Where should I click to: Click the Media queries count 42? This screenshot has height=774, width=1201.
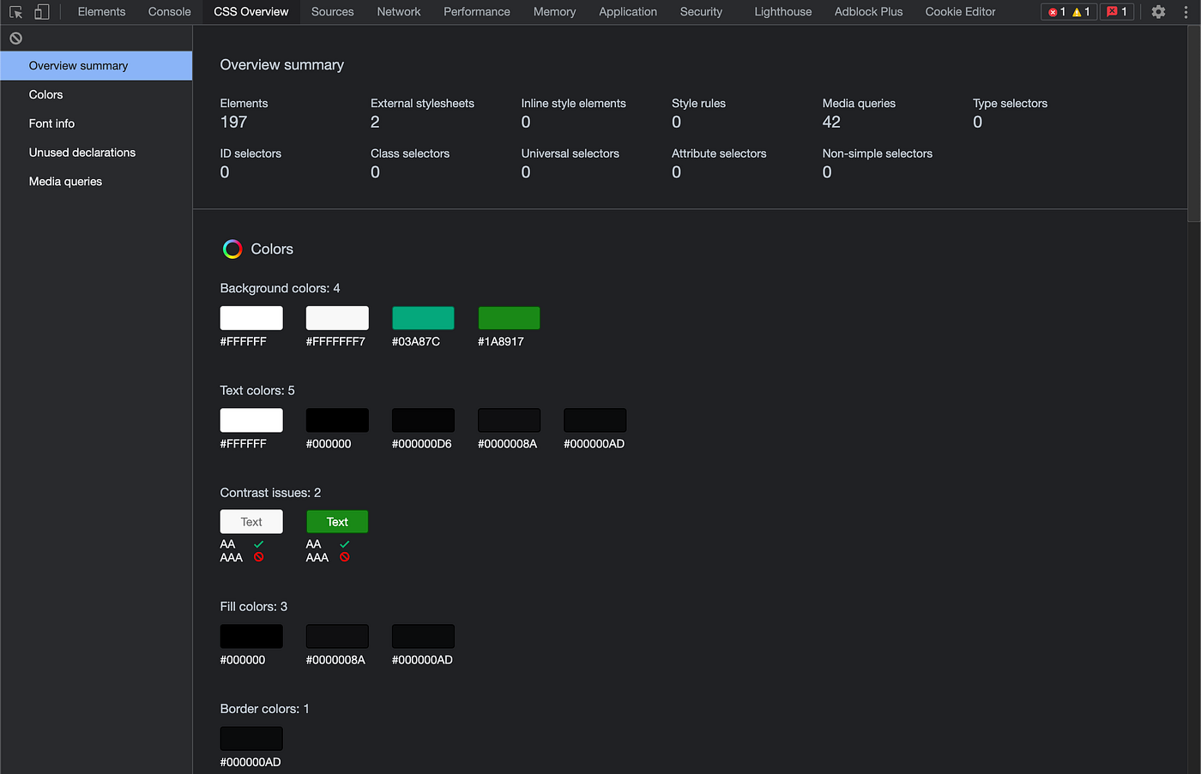tap(831, 122)
